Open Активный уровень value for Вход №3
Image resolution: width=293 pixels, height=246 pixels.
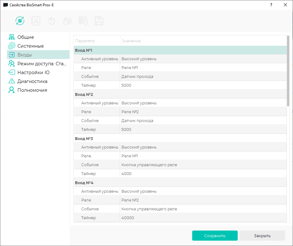coord(203,147)
